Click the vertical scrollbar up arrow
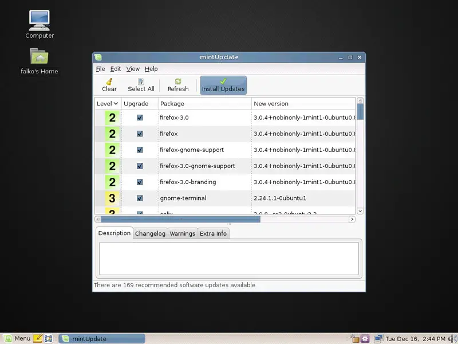Viewport: 458px width, 344px height. pyautogui.click(x=360, y=101)
